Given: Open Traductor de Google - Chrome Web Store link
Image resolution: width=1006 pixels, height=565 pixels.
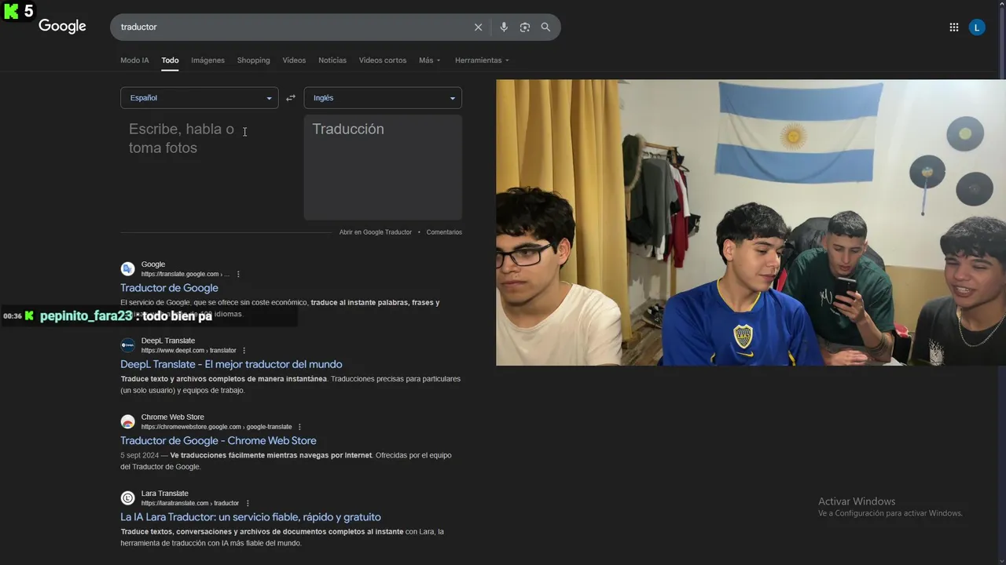Looking at the screenshot, I should click(218, 440).
